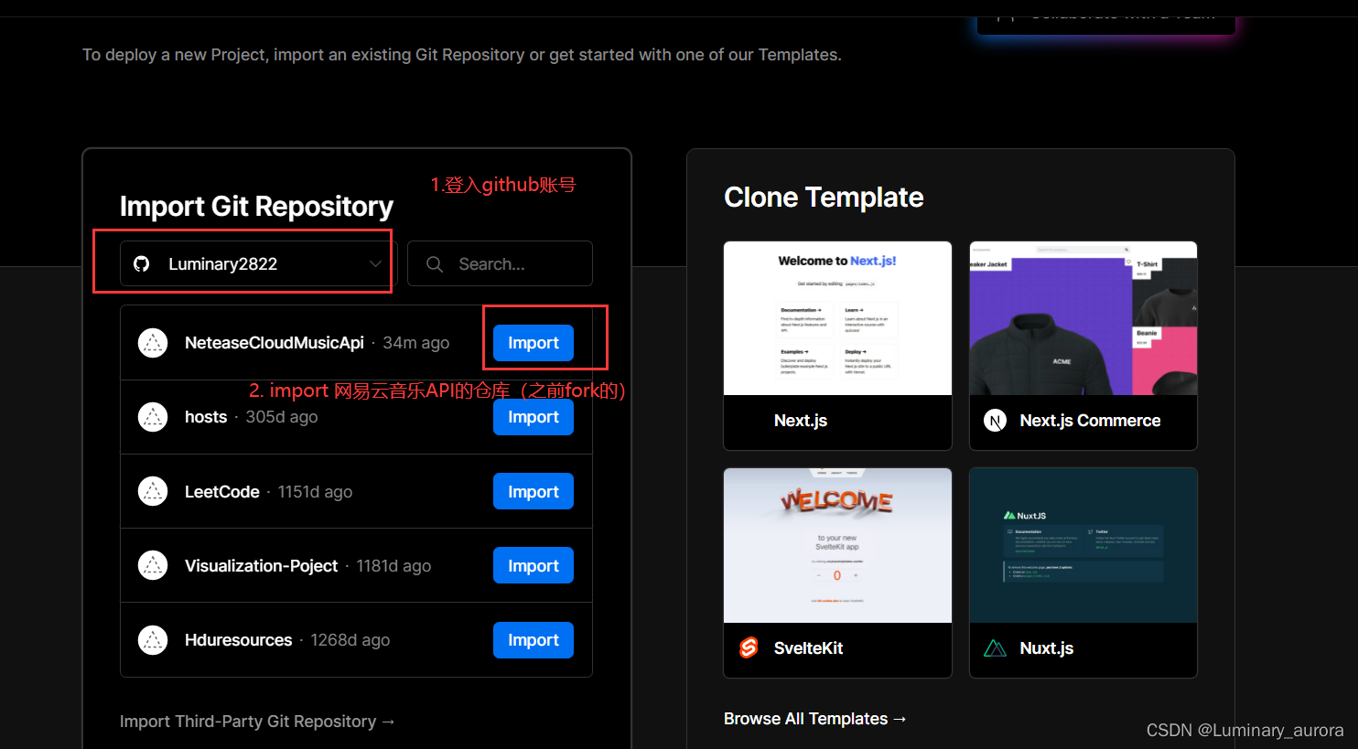Focus the repository Search input field

tap(500, 263)
